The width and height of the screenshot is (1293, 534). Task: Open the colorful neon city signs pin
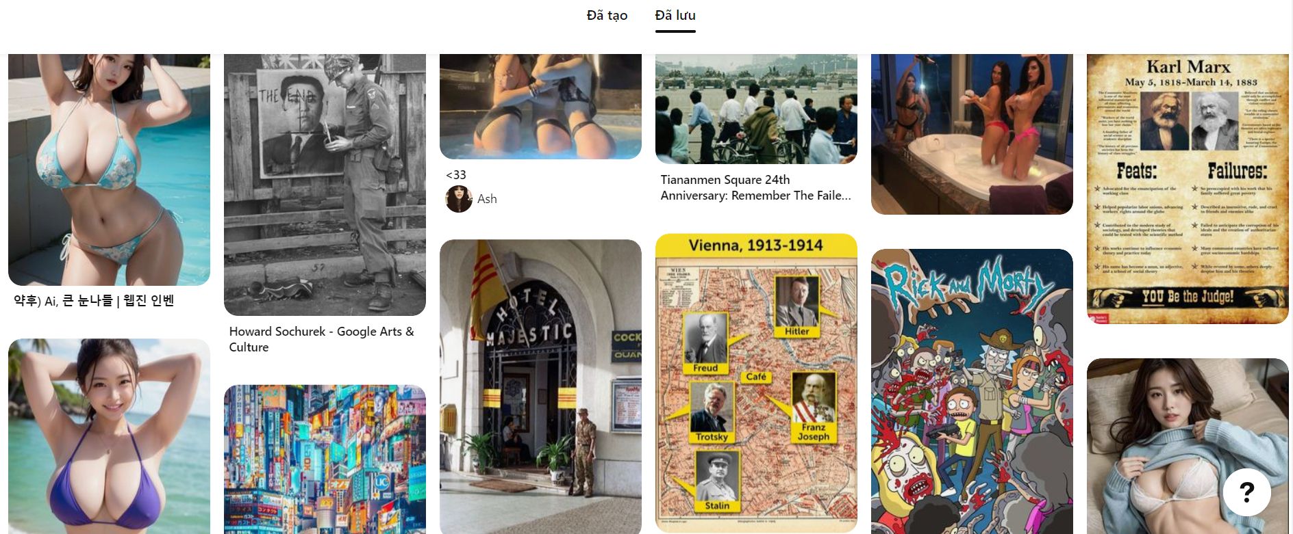[325, 459]
